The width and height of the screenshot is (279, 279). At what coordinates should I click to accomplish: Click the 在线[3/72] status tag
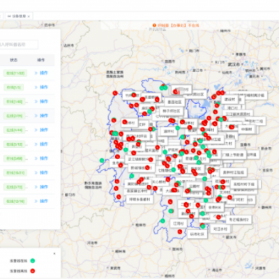click(14, 187)
